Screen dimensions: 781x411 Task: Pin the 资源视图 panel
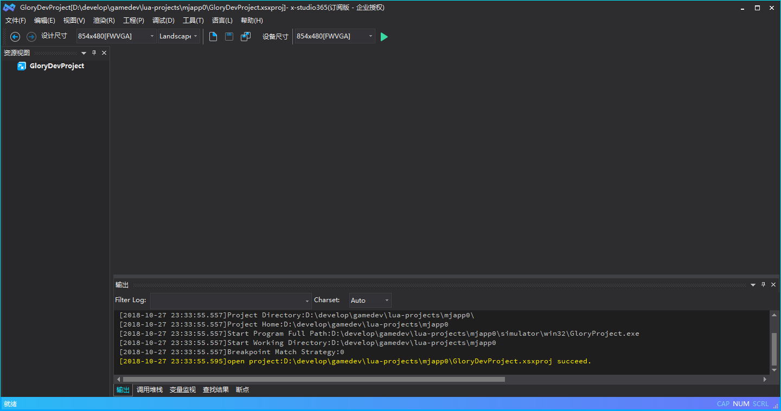click(94, 53)
